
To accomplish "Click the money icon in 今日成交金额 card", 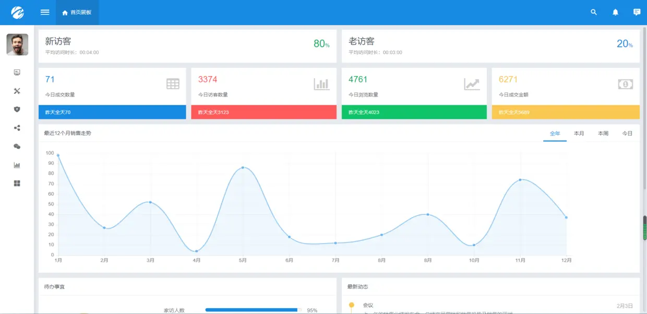I will pos(625,84).
